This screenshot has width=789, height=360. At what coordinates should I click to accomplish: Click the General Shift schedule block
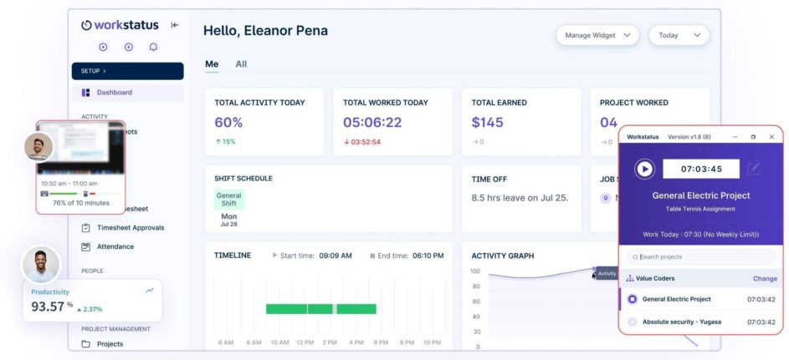click(x=229, y=200)
